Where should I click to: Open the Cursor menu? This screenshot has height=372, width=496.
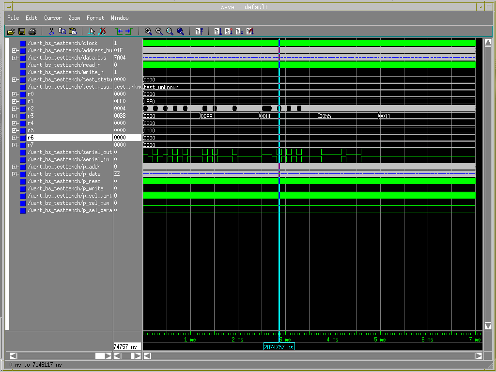tap(52, 18)
